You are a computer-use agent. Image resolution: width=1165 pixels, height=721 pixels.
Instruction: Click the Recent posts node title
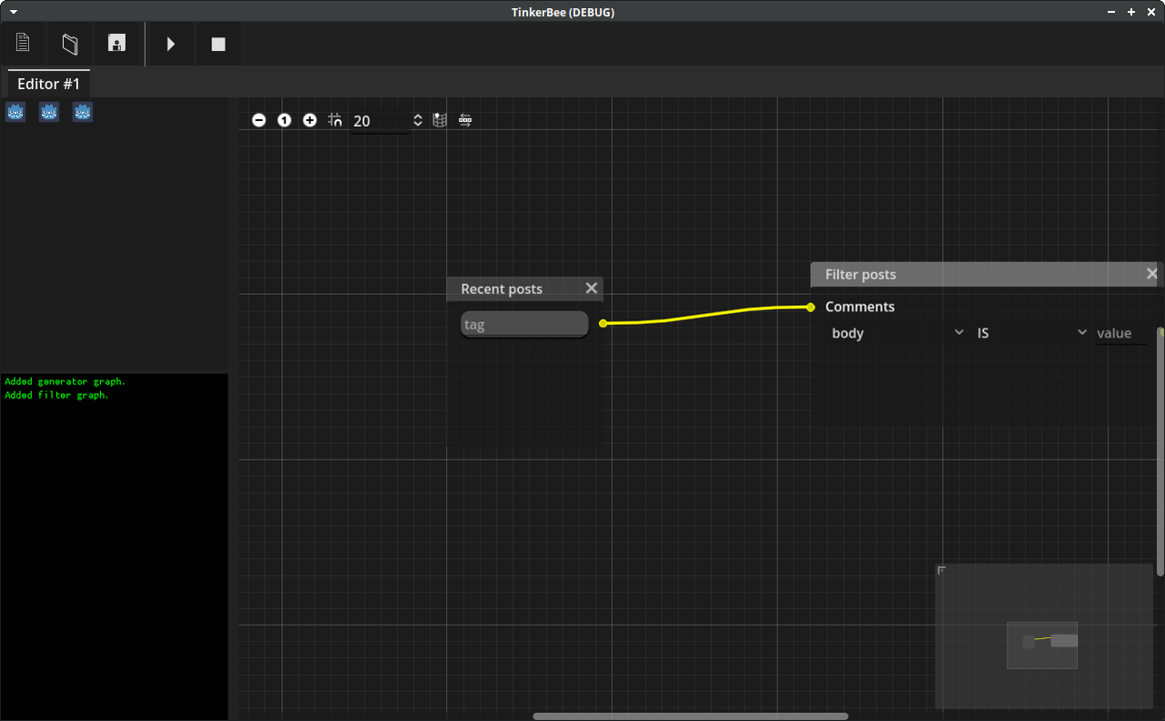[x=501, y=289]
